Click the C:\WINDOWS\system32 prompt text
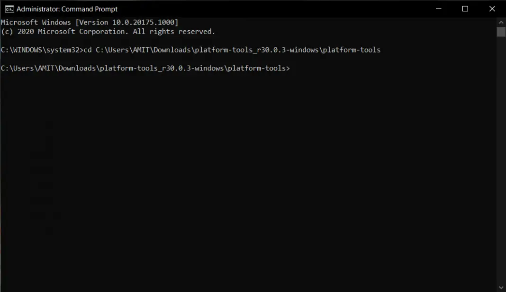The image size is (506, 292). [40, 50]
